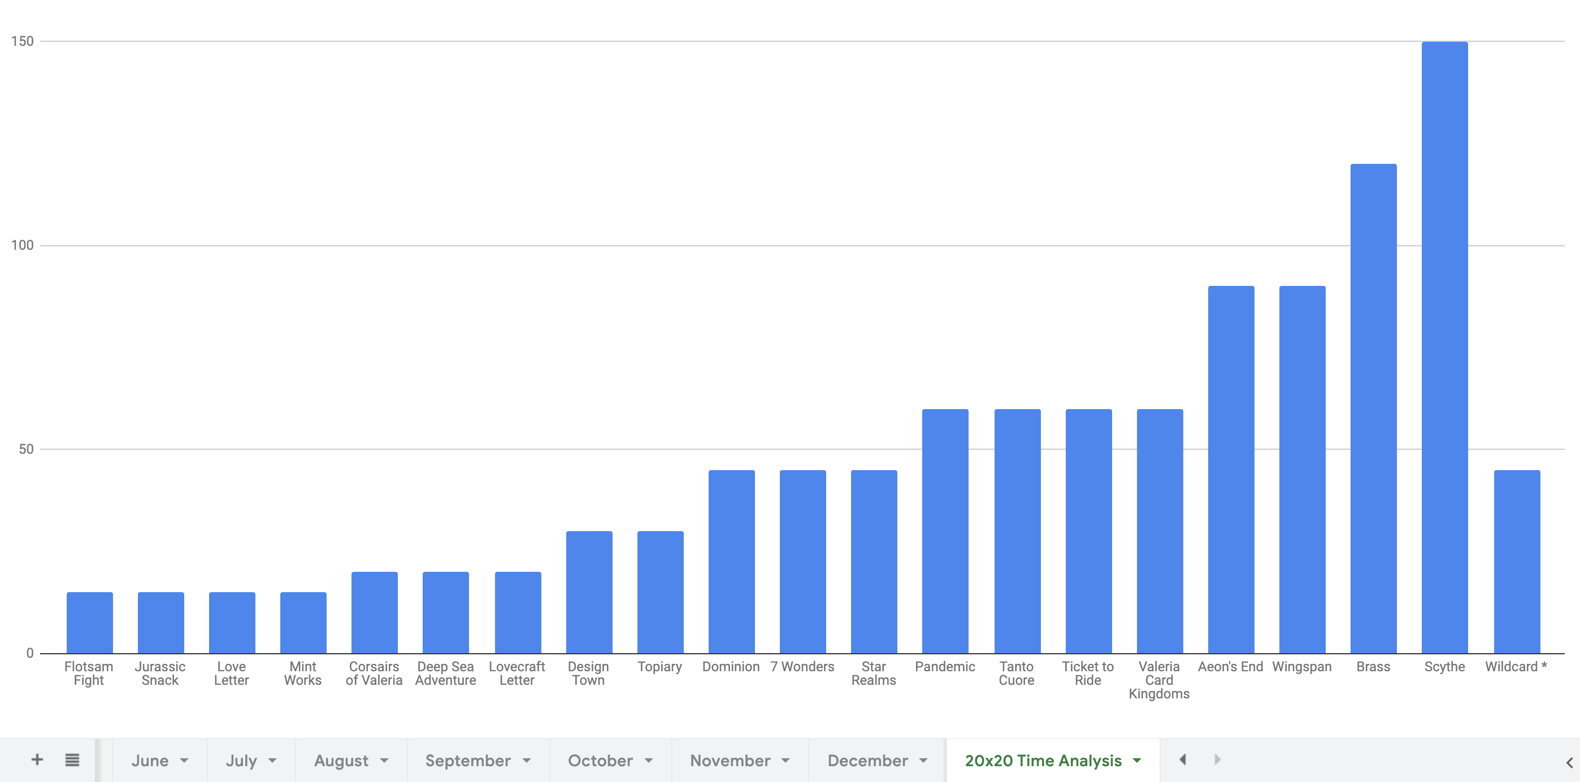The image size is (1580, 782).
Task: Click the 'Lovecraft Letter' axis label
Action: coord(516,674)
